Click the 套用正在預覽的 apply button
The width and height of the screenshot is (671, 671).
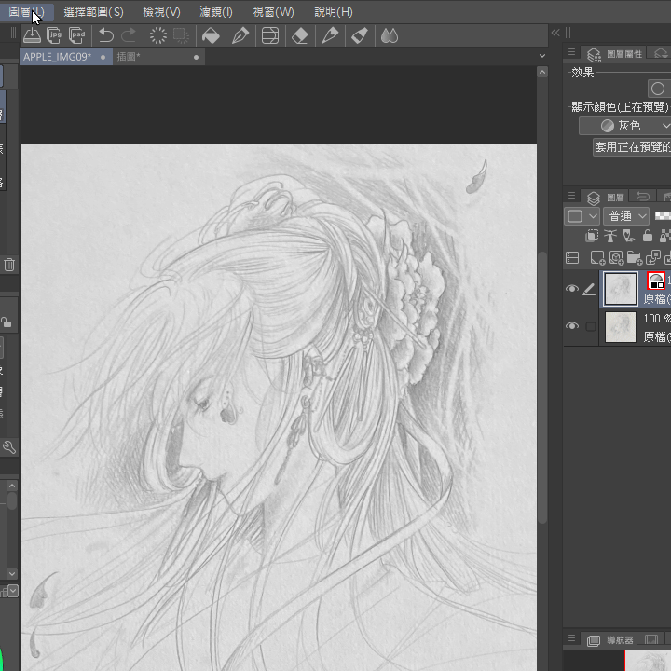tap(632, 147)
